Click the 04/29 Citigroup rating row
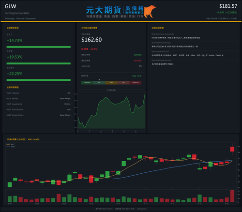This screenshot has height=212, width=242. click(x=39, y=93)
